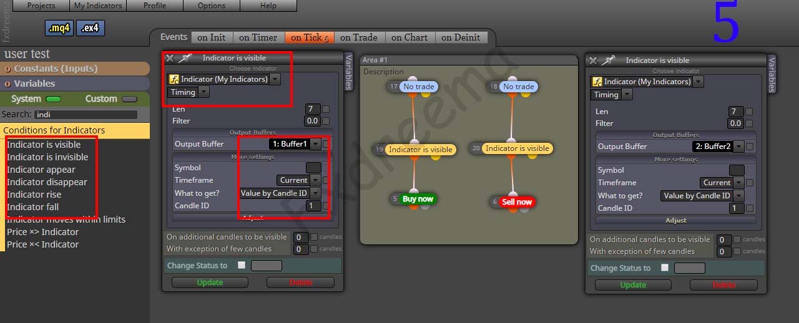Click orange output dot of block 19
The image size is (799, 323).
414,158
